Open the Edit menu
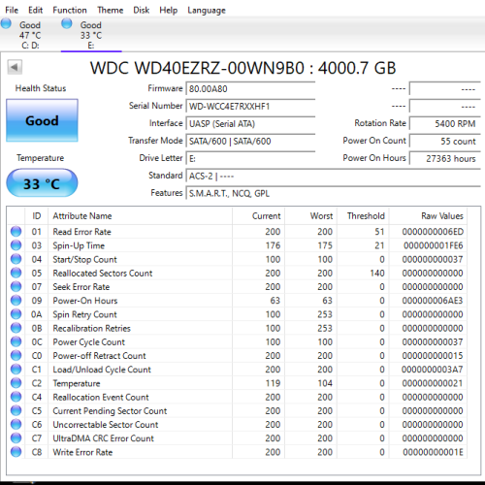 pyautogui.click(x=35, y=11)
